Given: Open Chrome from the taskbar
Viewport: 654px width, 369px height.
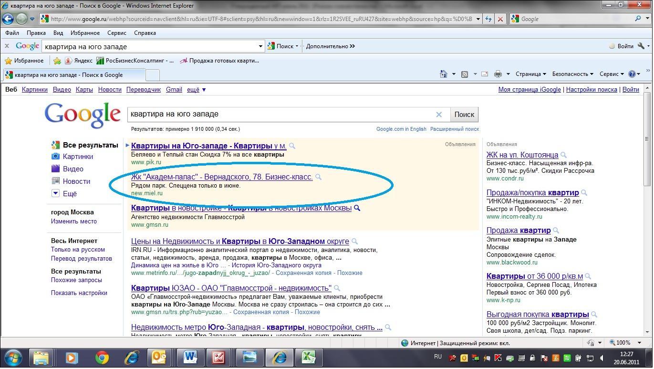Looking at the screenshot, I should pos(102,358).
